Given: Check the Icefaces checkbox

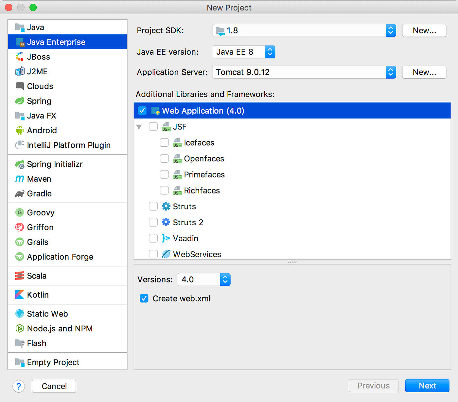Looking at the screenshot, I should pos(164,142).
